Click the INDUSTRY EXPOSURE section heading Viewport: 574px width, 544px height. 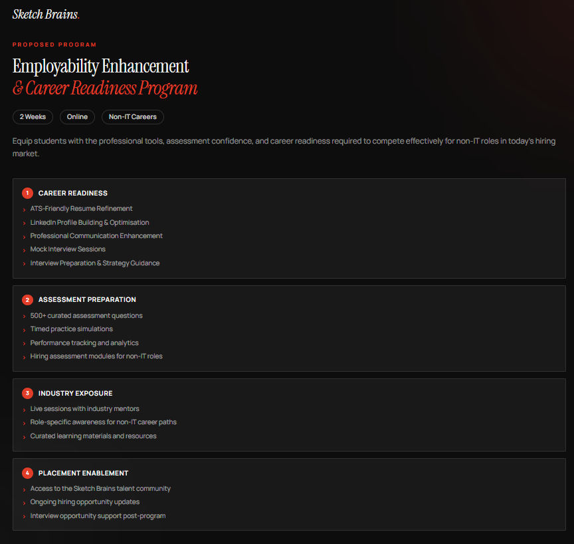click(76, 393)
